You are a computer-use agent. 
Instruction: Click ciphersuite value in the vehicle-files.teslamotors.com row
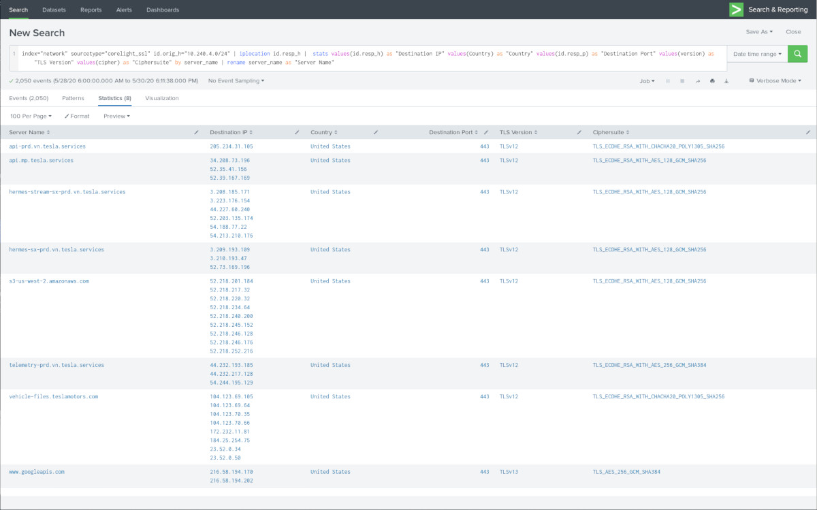click(658, 397)
